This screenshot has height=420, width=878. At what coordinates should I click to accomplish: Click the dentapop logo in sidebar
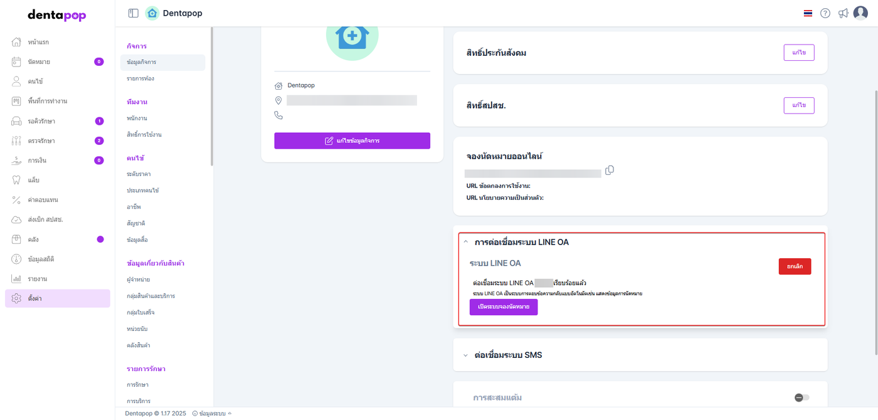(x=57, y=15)
